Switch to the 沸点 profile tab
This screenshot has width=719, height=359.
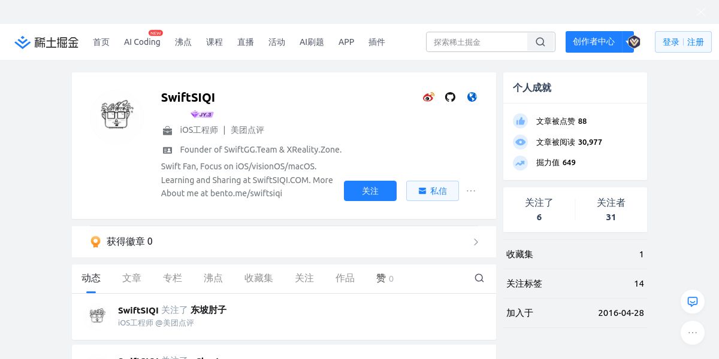(x=213, y=278)
